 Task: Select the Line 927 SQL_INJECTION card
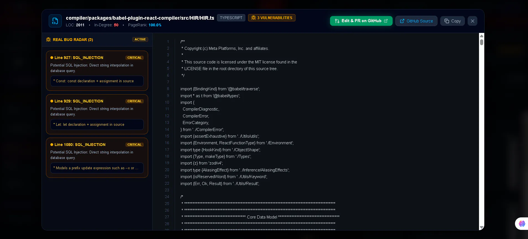[97, 71]
